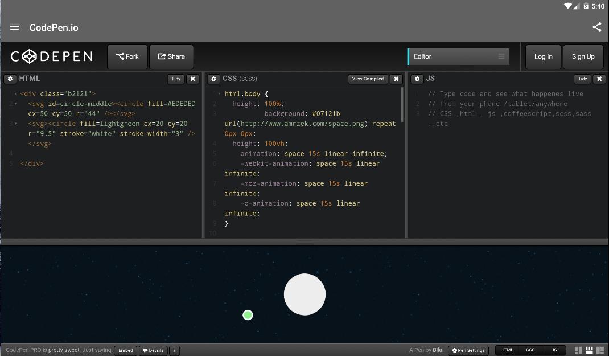Click the JS comment 'Type code and see'

coord(474,93)
